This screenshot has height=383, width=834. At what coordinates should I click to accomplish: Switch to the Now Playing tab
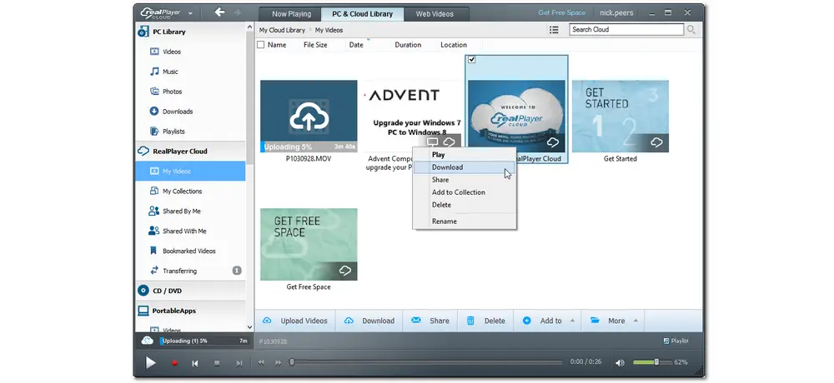pyautogui.click(x=291, y=14)
